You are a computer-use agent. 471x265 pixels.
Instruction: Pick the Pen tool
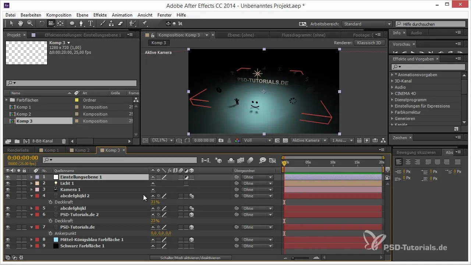coord(81,24)
